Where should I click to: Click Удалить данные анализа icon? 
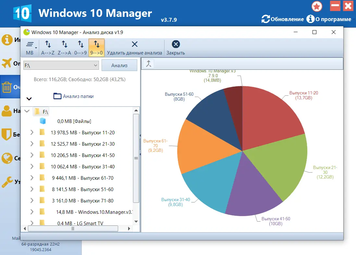[x=135, y=44]
